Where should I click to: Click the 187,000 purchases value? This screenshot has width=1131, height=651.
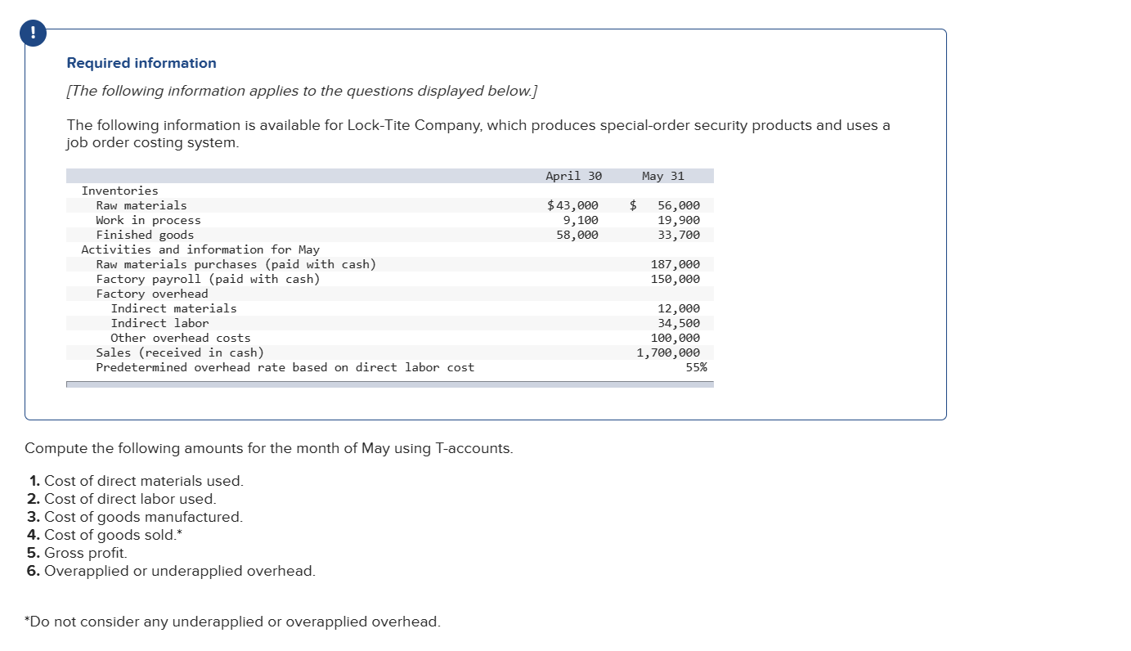675,264
